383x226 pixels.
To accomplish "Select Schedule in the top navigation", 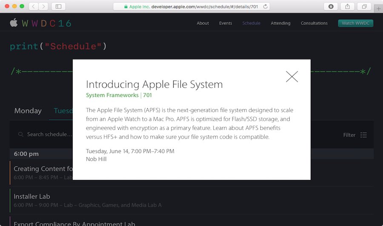I will (x=251, y=23).
